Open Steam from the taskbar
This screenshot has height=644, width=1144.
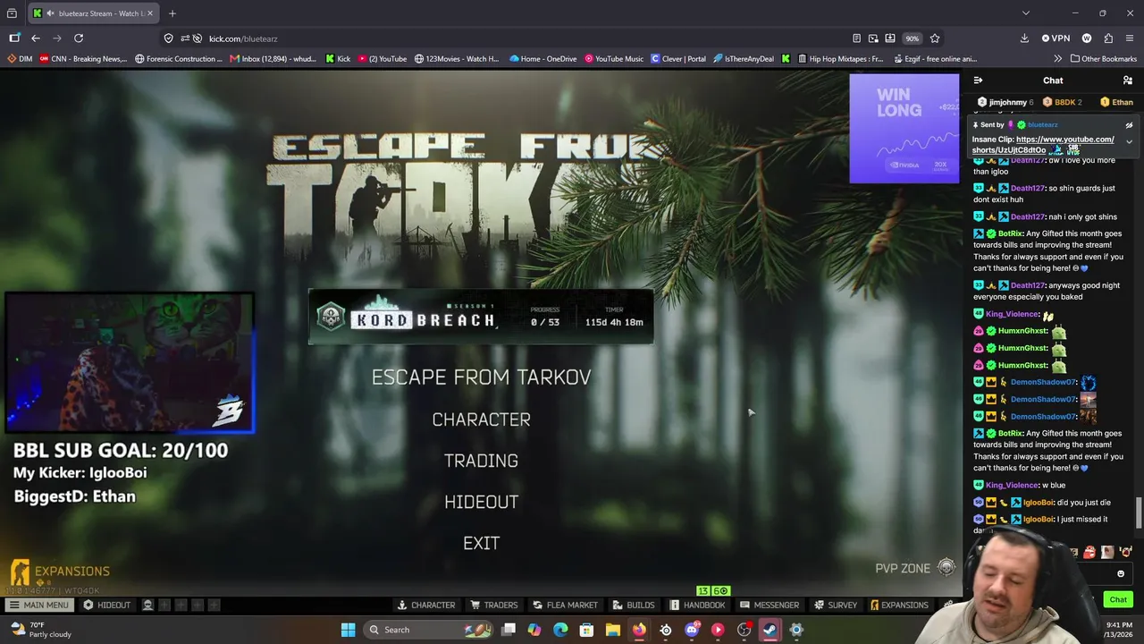(770, 630)
